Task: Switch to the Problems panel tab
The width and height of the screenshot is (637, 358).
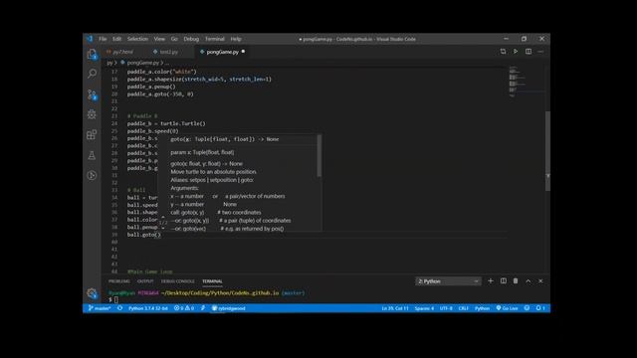Action: click(x=119, y=281)
